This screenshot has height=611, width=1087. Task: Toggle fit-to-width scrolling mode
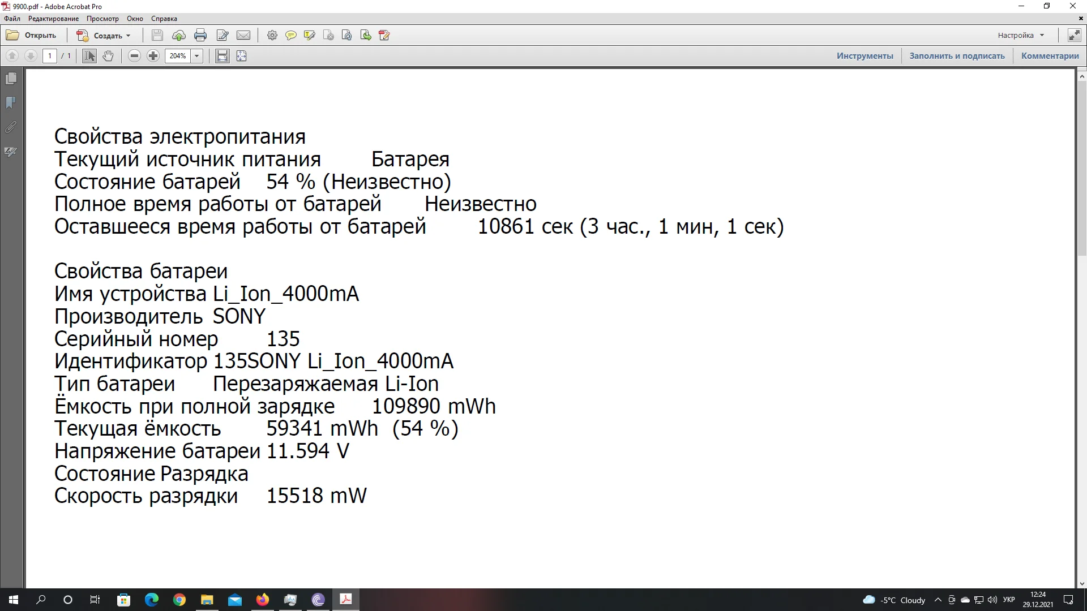point(222,56)
